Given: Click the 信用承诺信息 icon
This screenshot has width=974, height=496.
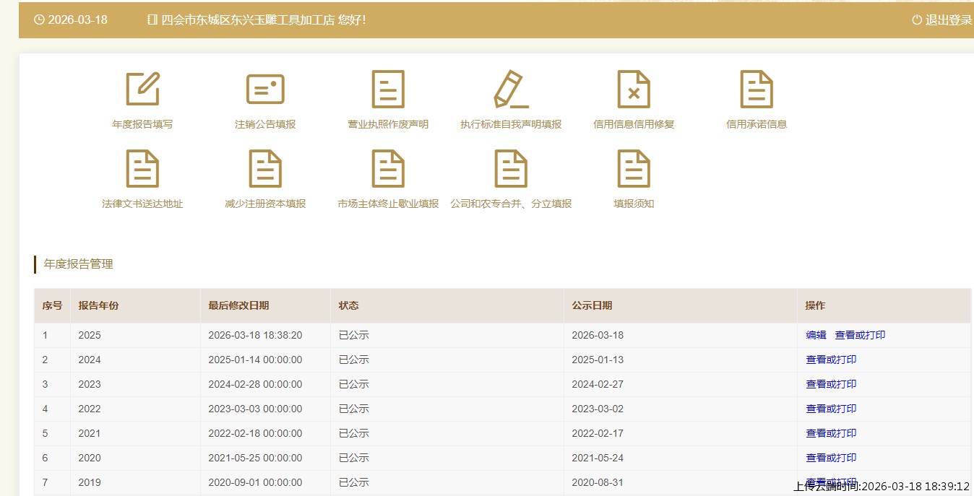Looking at the screenshot, I should coord(757,90).
